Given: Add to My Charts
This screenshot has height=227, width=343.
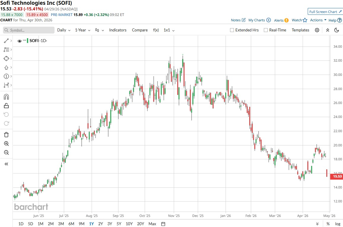Looking at the screenshot, I should (x=259, y=20).
